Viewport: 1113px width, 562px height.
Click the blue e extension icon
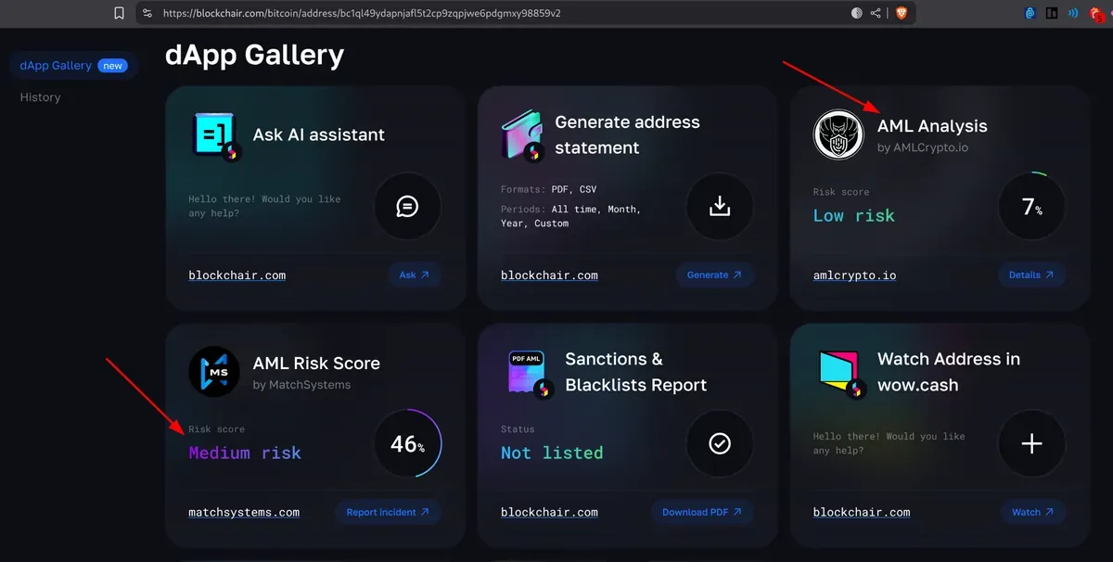[1030, 13]
